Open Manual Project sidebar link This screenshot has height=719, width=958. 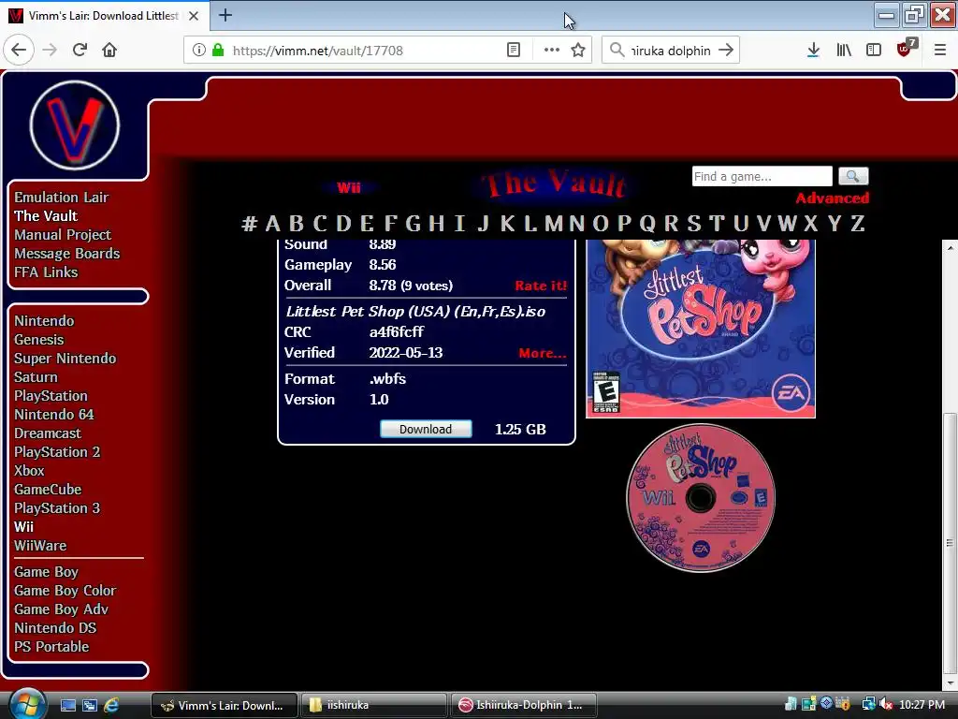63,235
